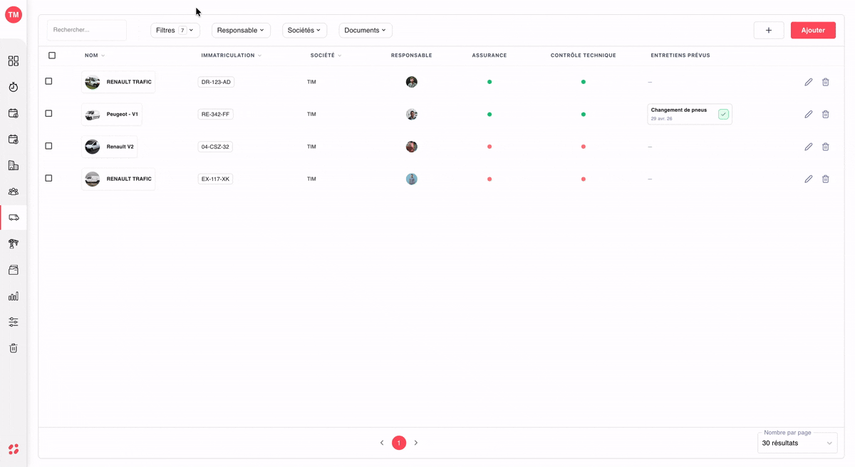Open the TM user avatar menu

pos(14,14)
